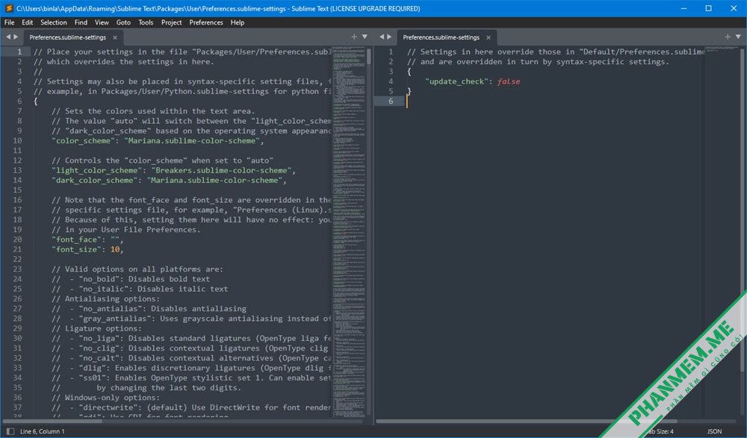This screenshot has height=438, width=747.
Task: Close the right pane Preferences.sublime-settings tab
Action: tap(489, 37)
